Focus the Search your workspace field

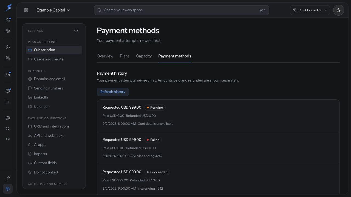[x=181, y=10]
